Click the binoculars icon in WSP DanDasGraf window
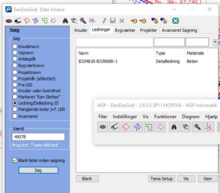The image size is (220, 193). (174, 127)
